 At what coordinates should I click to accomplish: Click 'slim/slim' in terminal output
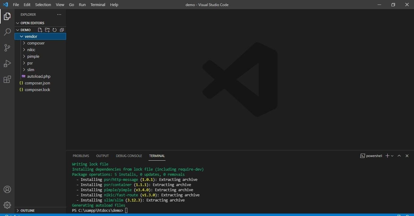point(114,200)
